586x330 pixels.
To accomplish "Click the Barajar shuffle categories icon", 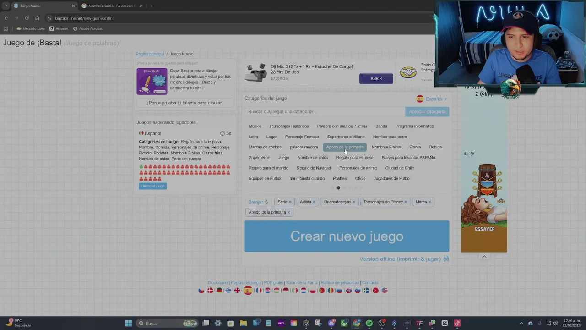I will 266,202.
